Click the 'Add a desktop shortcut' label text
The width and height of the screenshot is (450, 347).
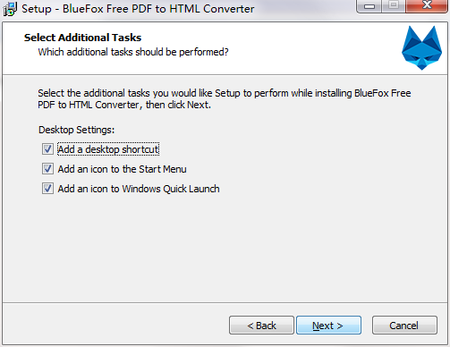108,149
